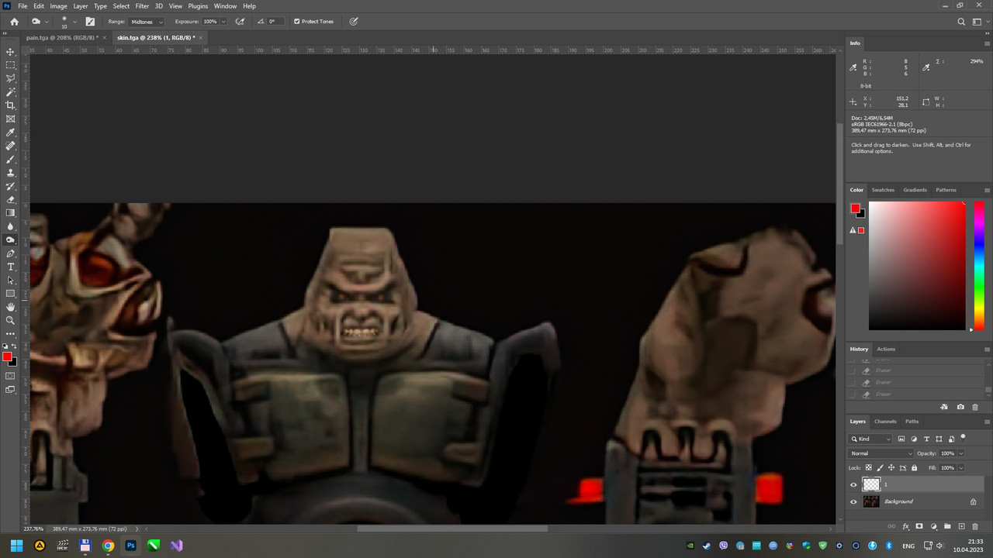Toggle Quick Mask mode
The width and height of the screenshot is (993, 558).
click(x=10, y=376)
